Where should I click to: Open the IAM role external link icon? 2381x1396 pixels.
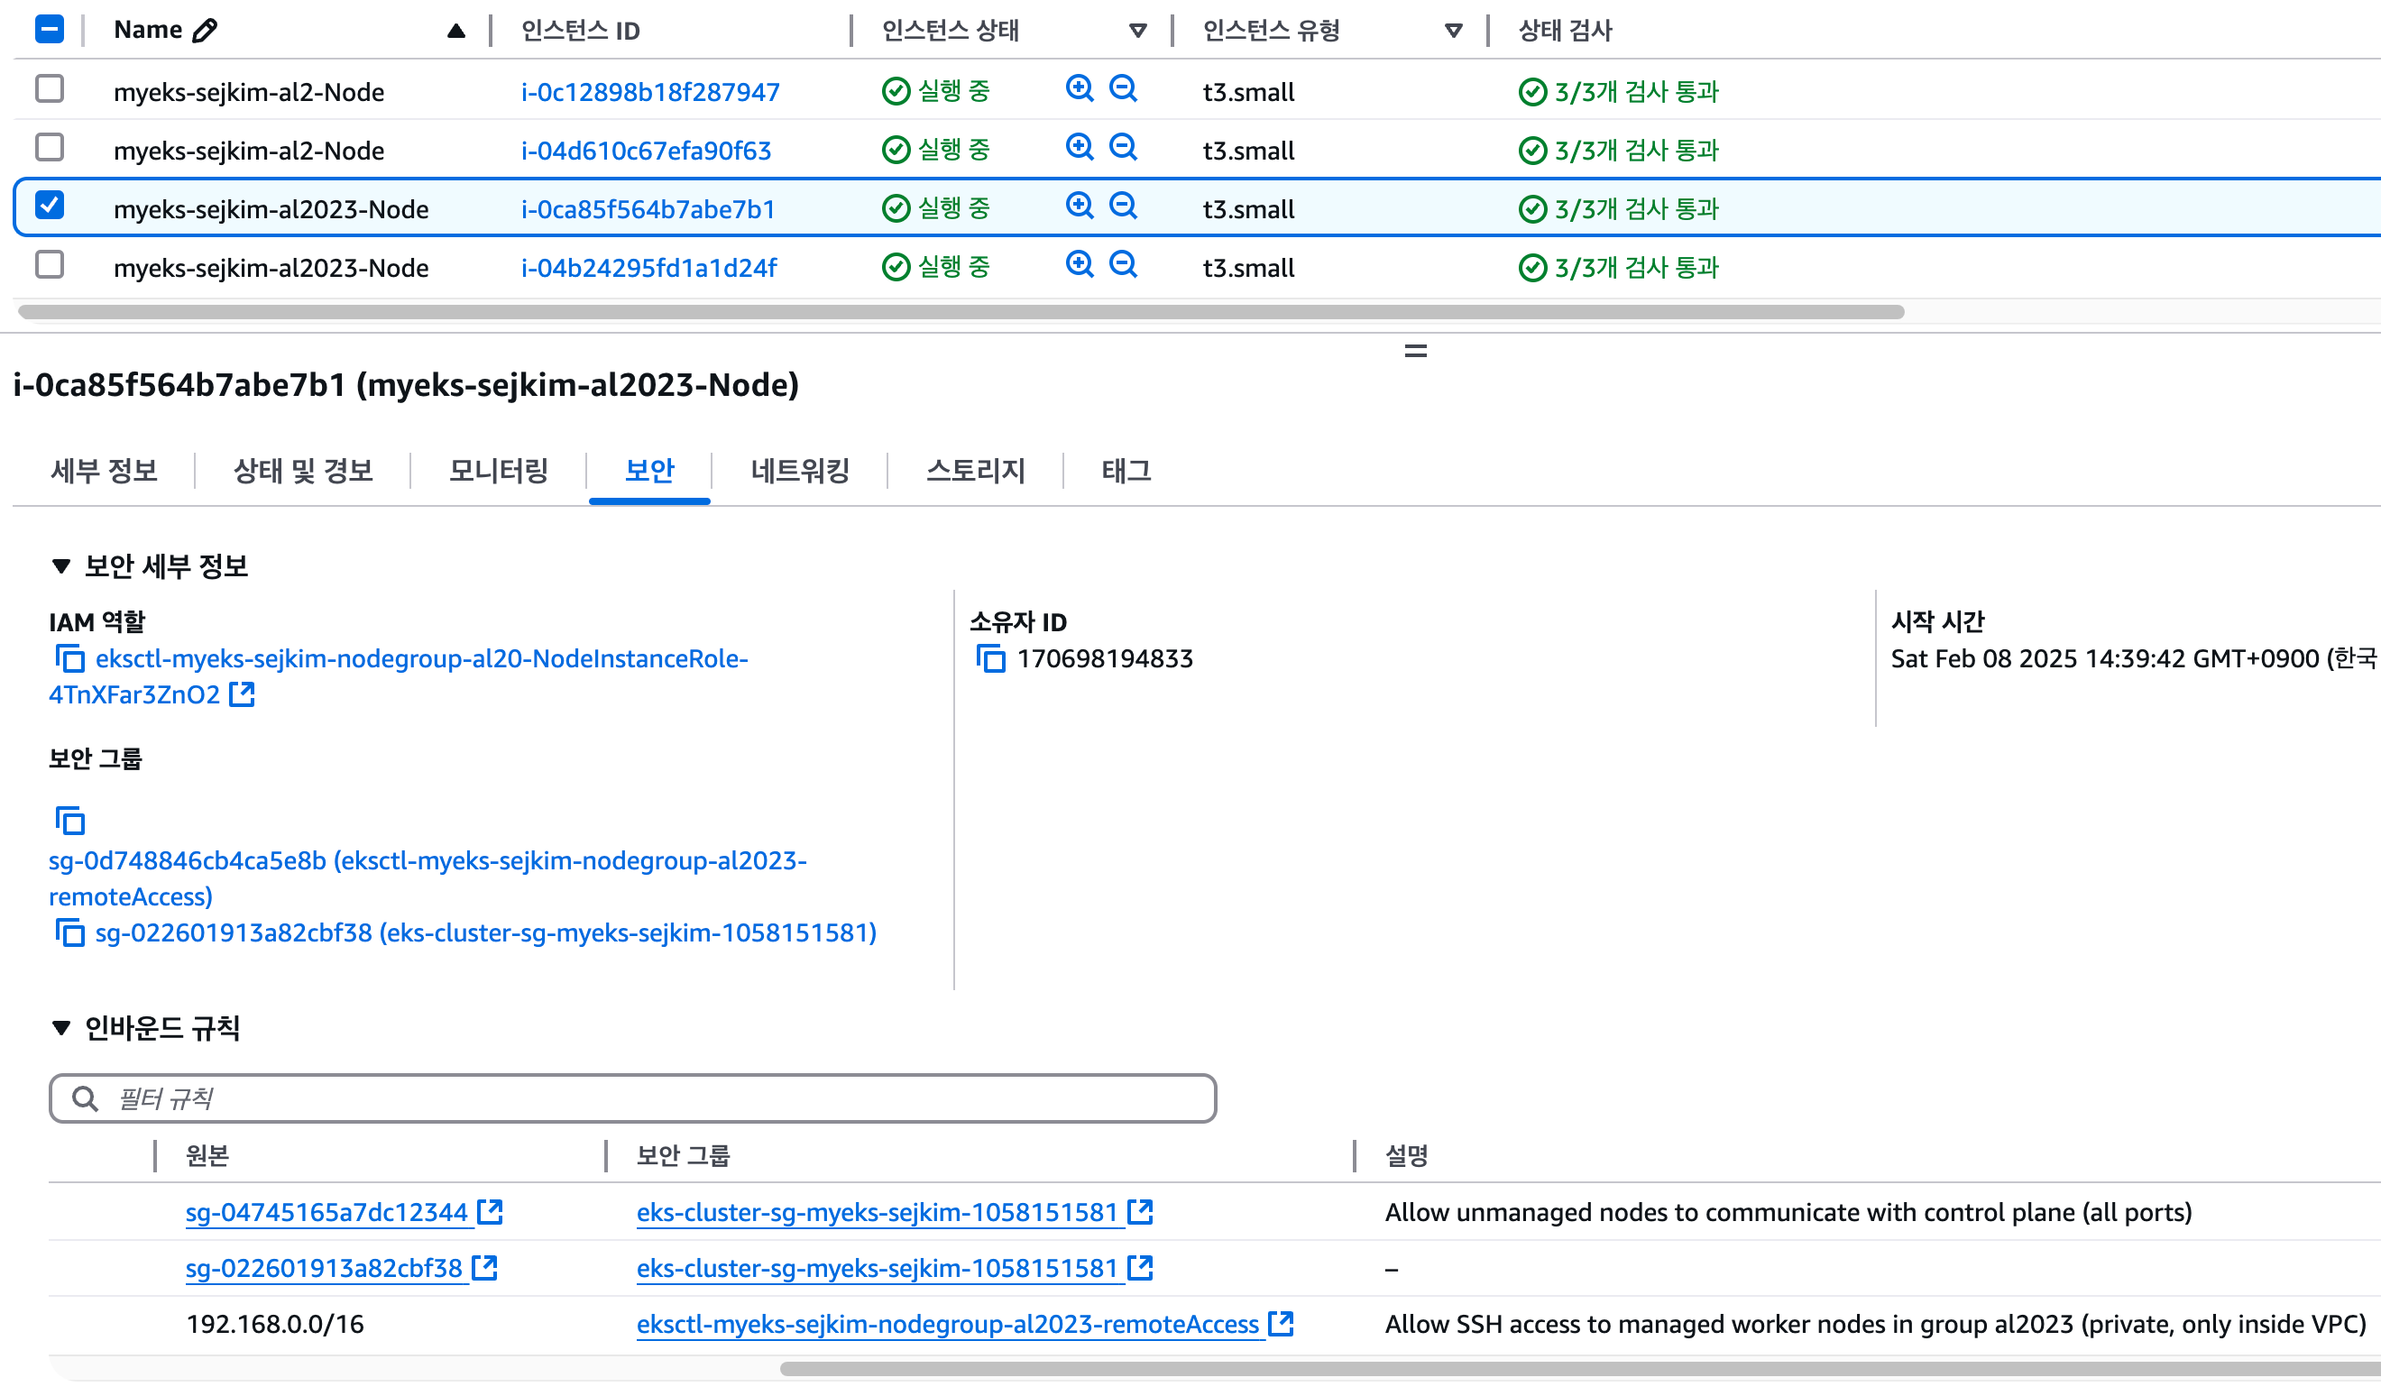click(x=242, y=695)
